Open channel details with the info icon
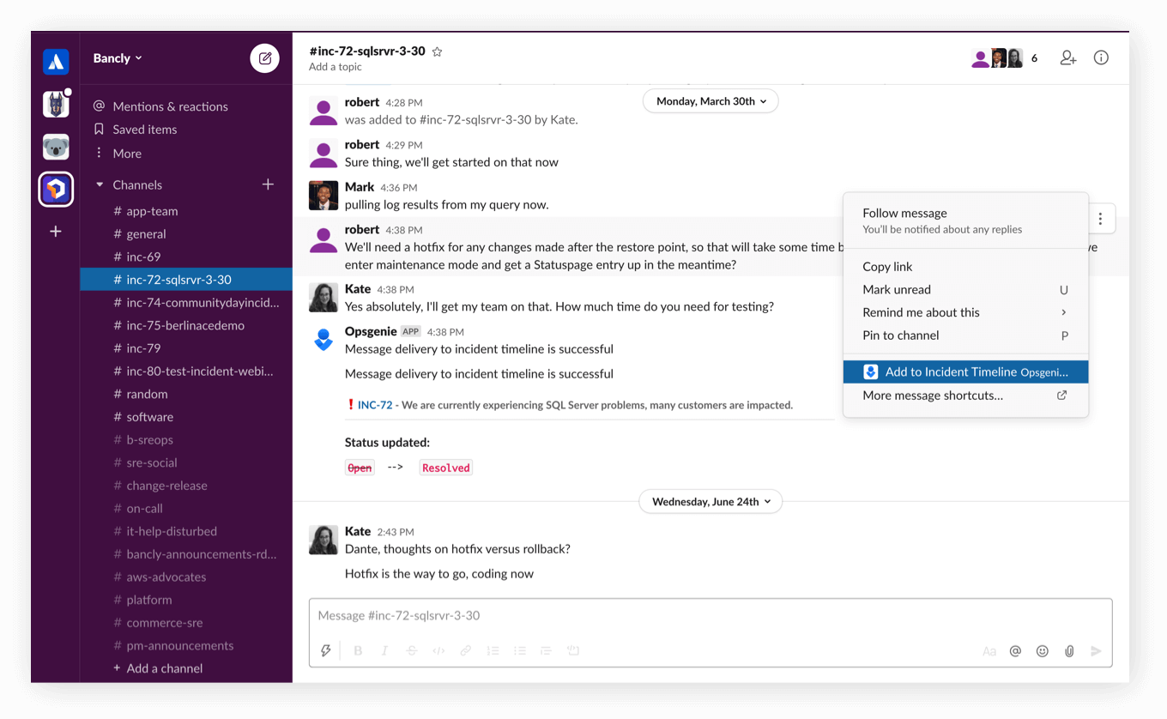 click(1101, 57)
